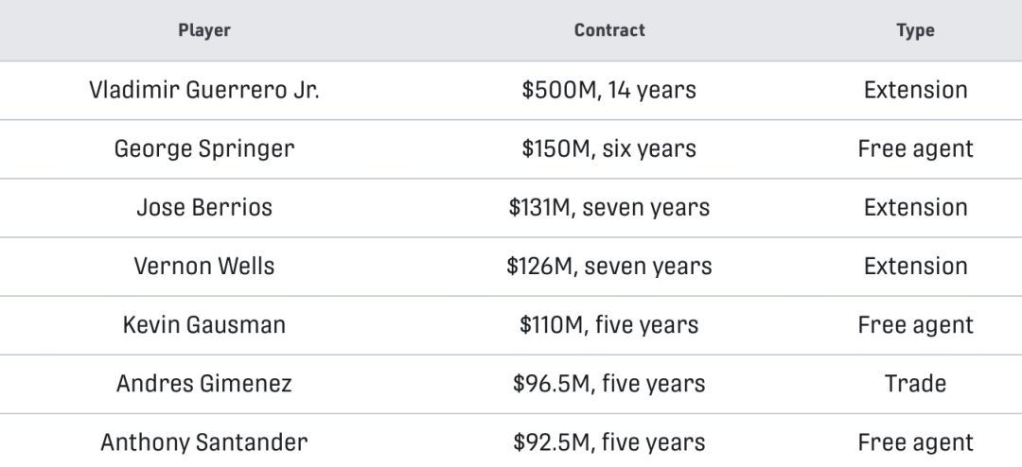Click the $92.5M, five years contract cell

[609, 443]
